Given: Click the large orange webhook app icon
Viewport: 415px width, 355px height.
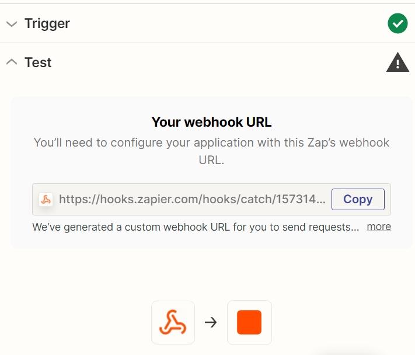Looking at the screenshot, I should pyautogui.click(x=173, y=322).
